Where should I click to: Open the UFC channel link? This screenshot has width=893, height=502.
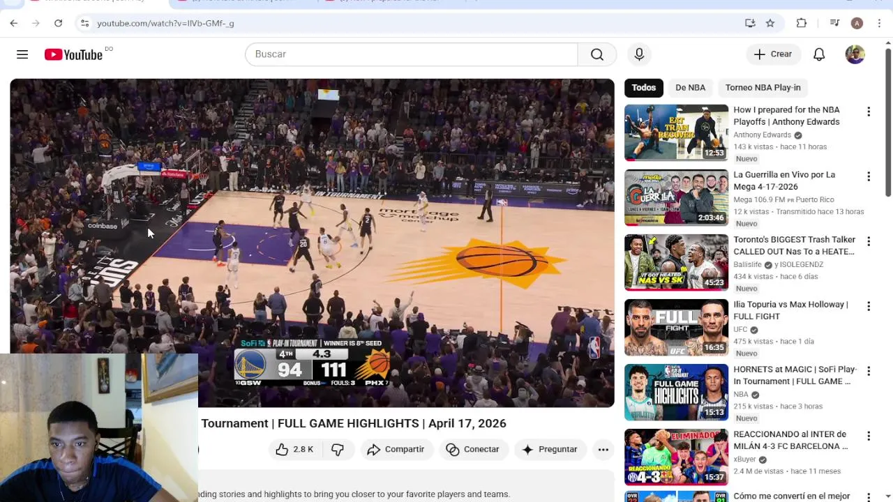coord(740,330)
